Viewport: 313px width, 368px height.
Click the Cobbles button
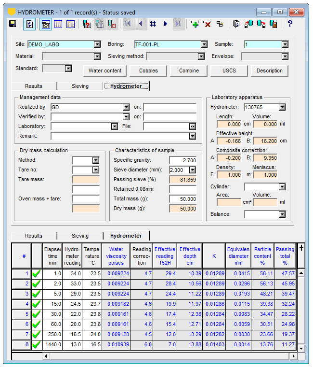[148, 71]
